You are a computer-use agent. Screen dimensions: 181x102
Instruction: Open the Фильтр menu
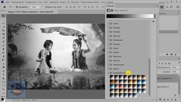pos(63,2)
